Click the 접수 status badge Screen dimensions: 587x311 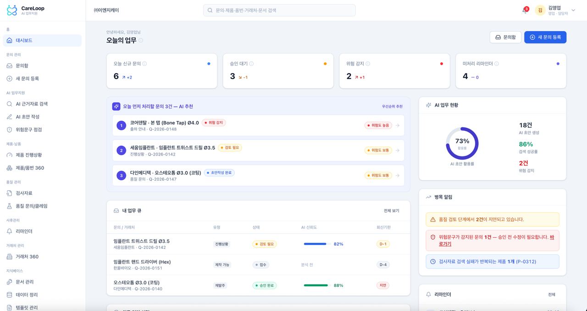click(x=261, y=265)
